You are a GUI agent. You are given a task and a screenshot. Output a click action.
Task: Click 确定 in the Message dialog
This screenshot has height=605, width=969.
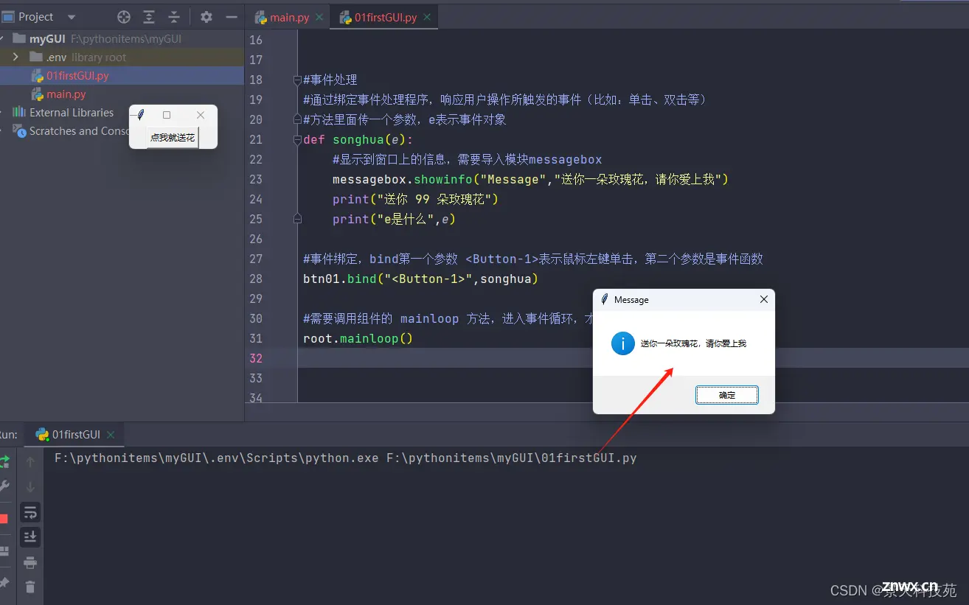click(727, 395)
